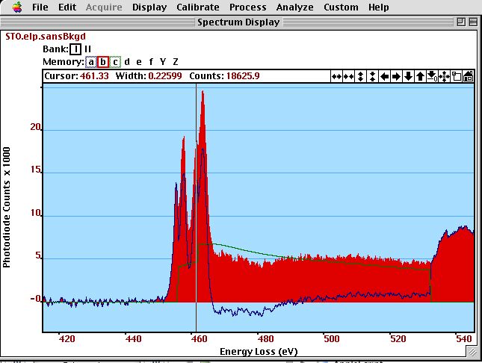Click the home view icon in toolbar
Viewport: 482px width, 363px height.
click(468, 76)
